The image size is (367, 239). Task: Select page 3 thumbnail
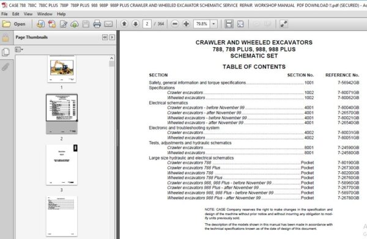(62, 165)
